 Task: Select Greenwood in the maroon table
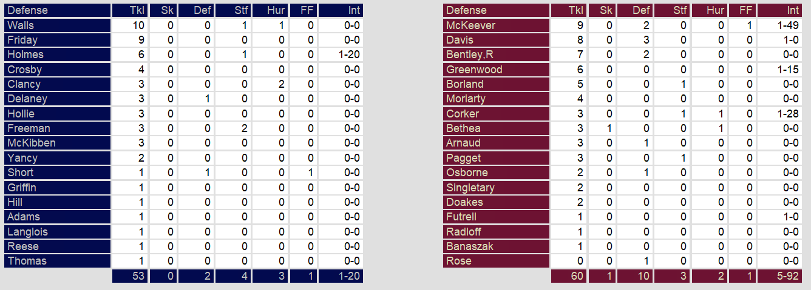(474, 70)
